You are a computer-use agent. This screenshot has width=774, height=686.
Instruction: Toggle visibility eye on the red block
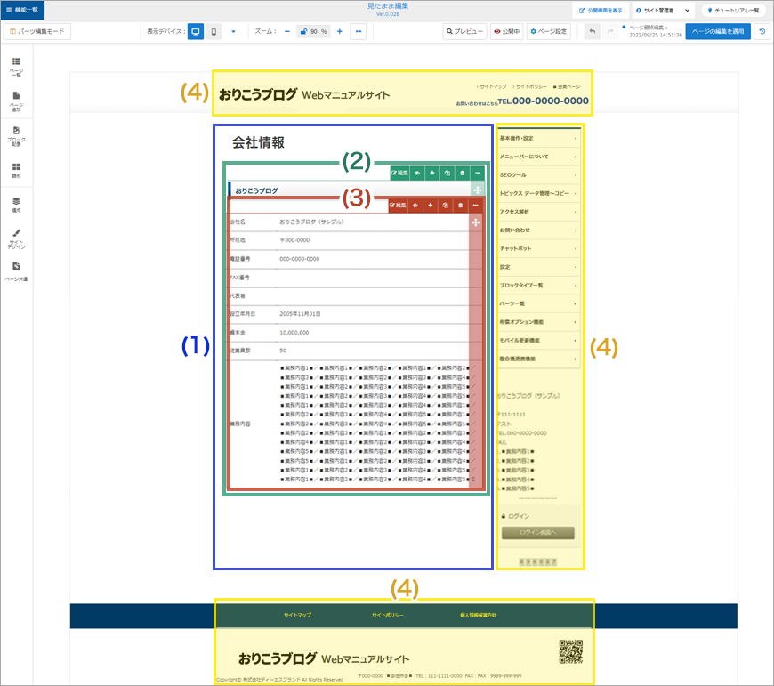415,206
